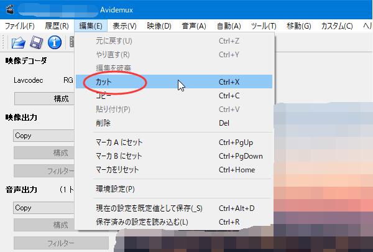
Task: Select マーカ A にセット
Action: tap(174, 142)
